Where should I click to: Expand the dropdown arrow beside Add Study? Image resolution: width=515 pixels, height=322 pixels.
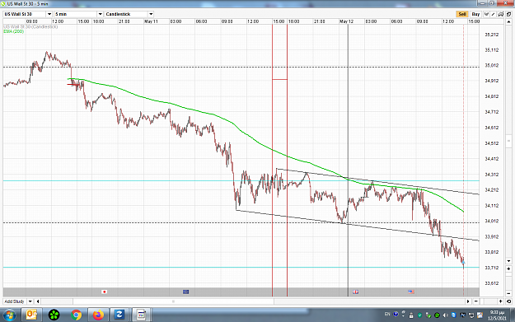pos(30,301)
